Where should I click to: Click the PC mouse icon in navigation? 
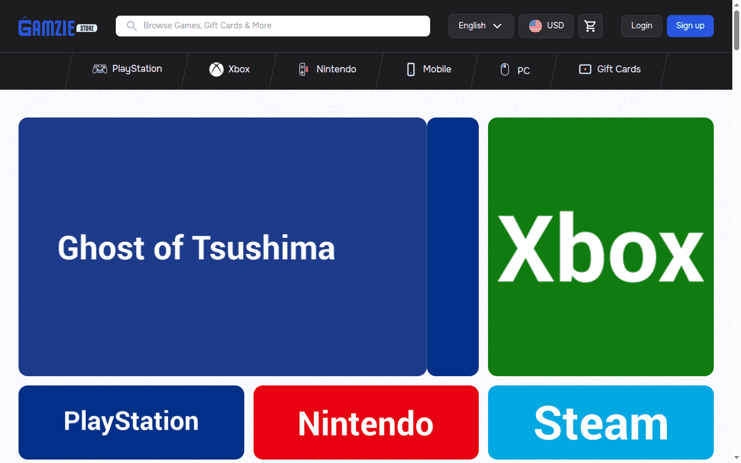[505, 69]
